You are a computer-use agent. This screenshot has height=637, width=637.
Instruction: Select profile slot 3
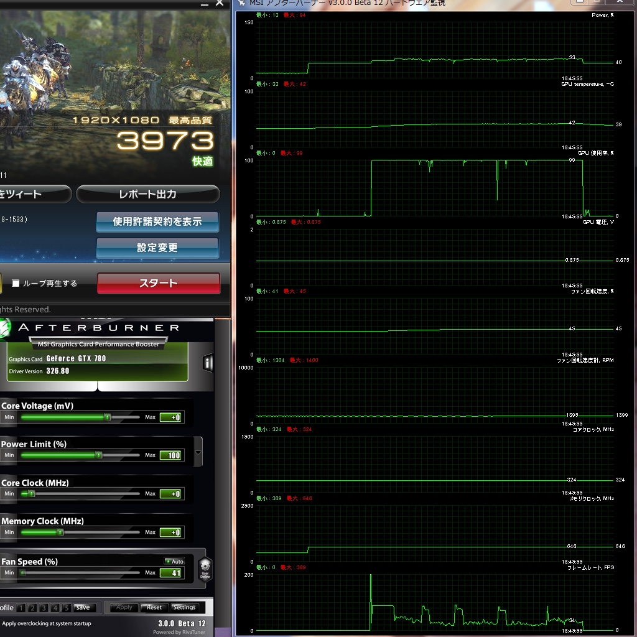(x=44, y=608)
